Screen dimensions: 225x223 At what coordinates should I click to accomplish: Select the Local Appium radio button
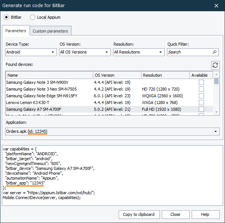[33, 17]
